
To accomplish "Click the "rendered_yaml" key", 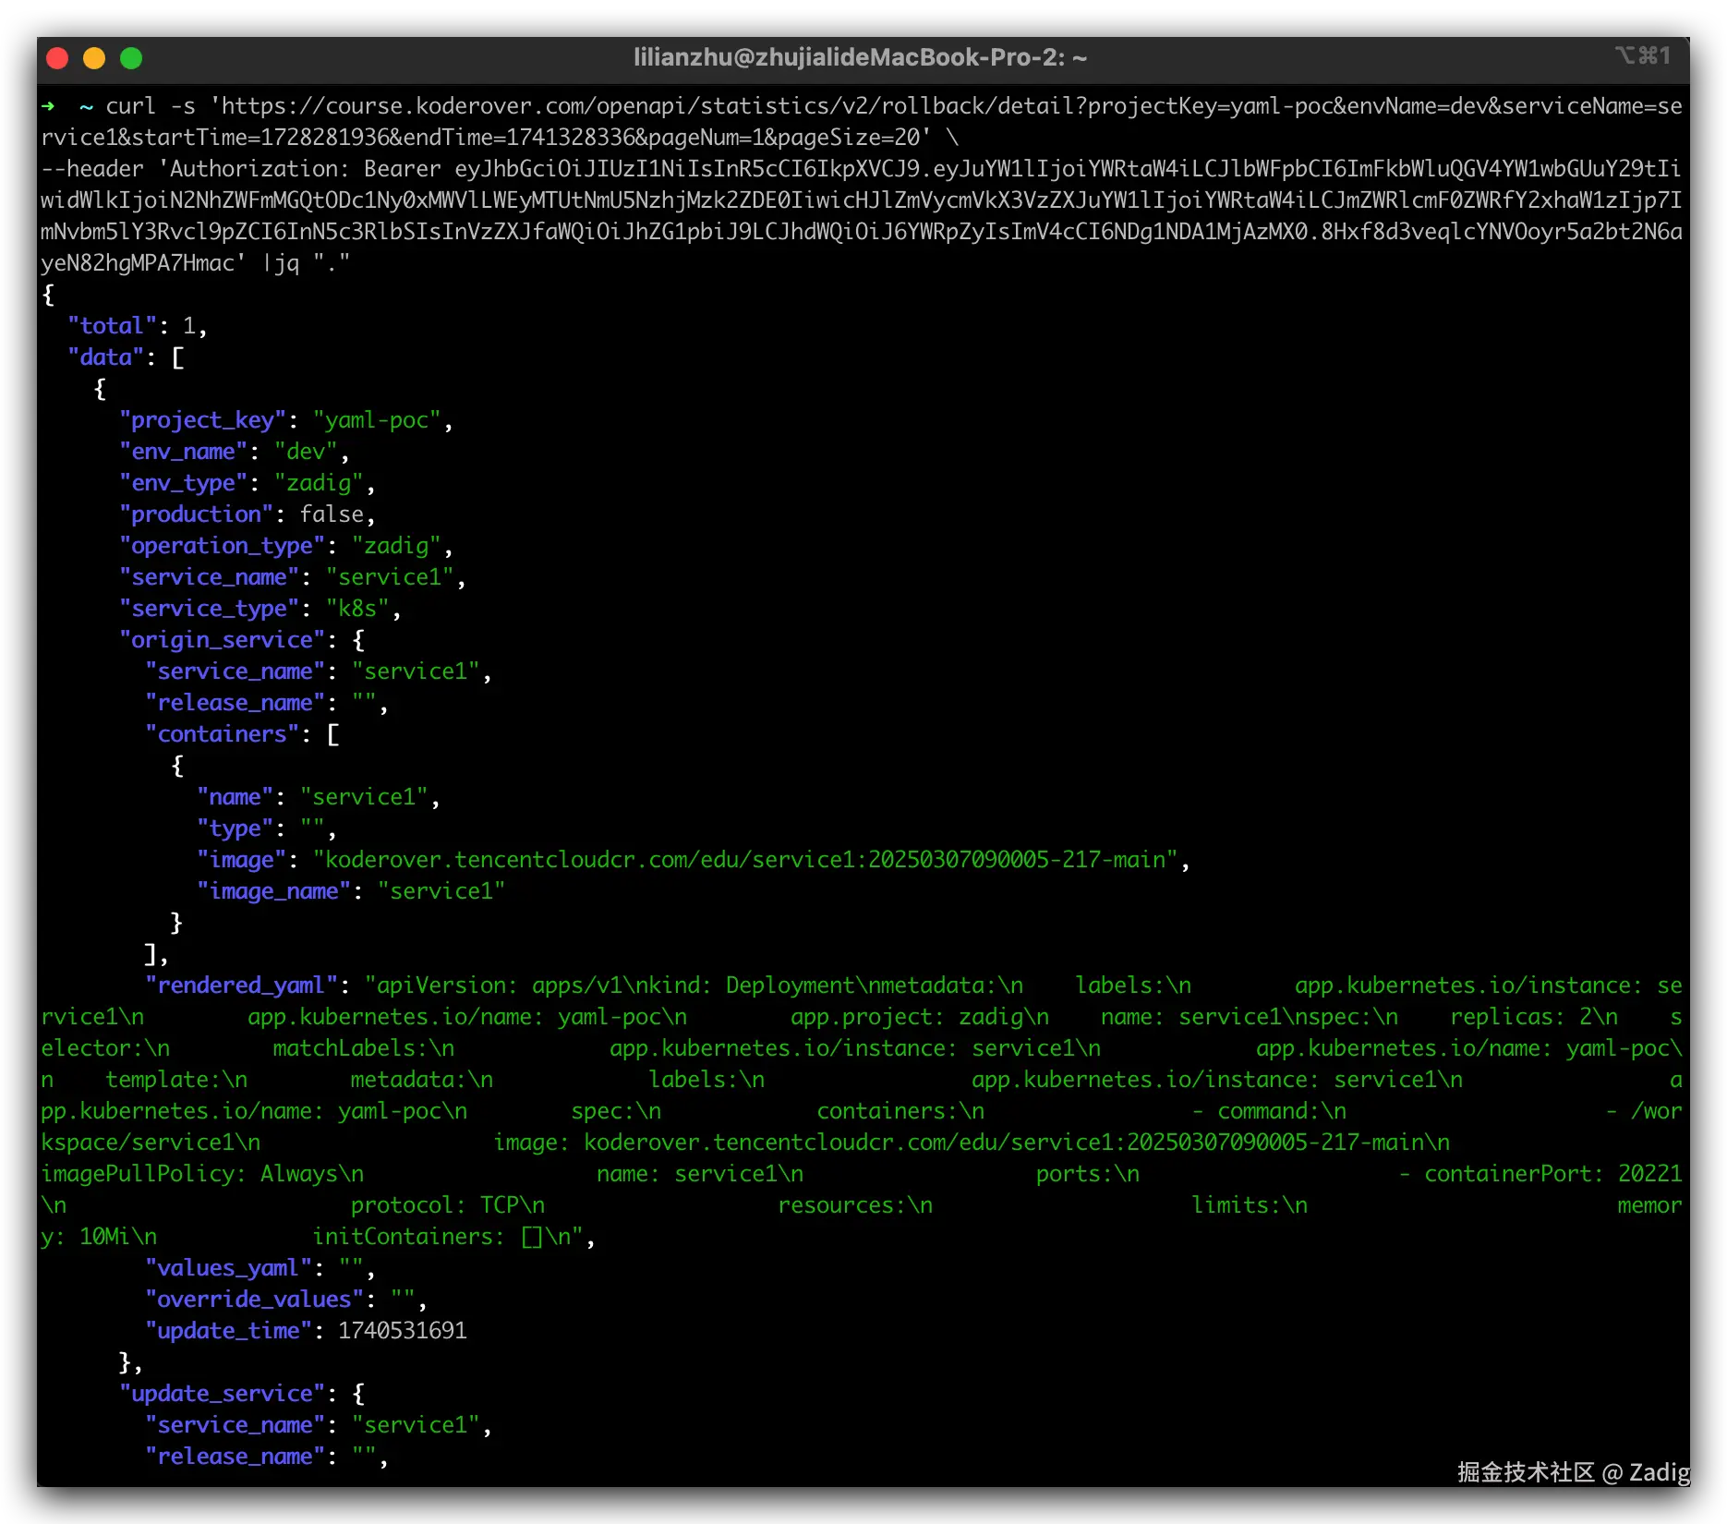I will point(241,986).
